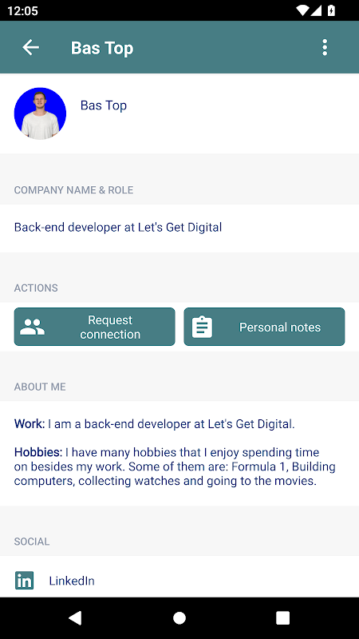Screen dimensions: 359x639
Task: Tap the Android recent apps square
Action: 283,617
